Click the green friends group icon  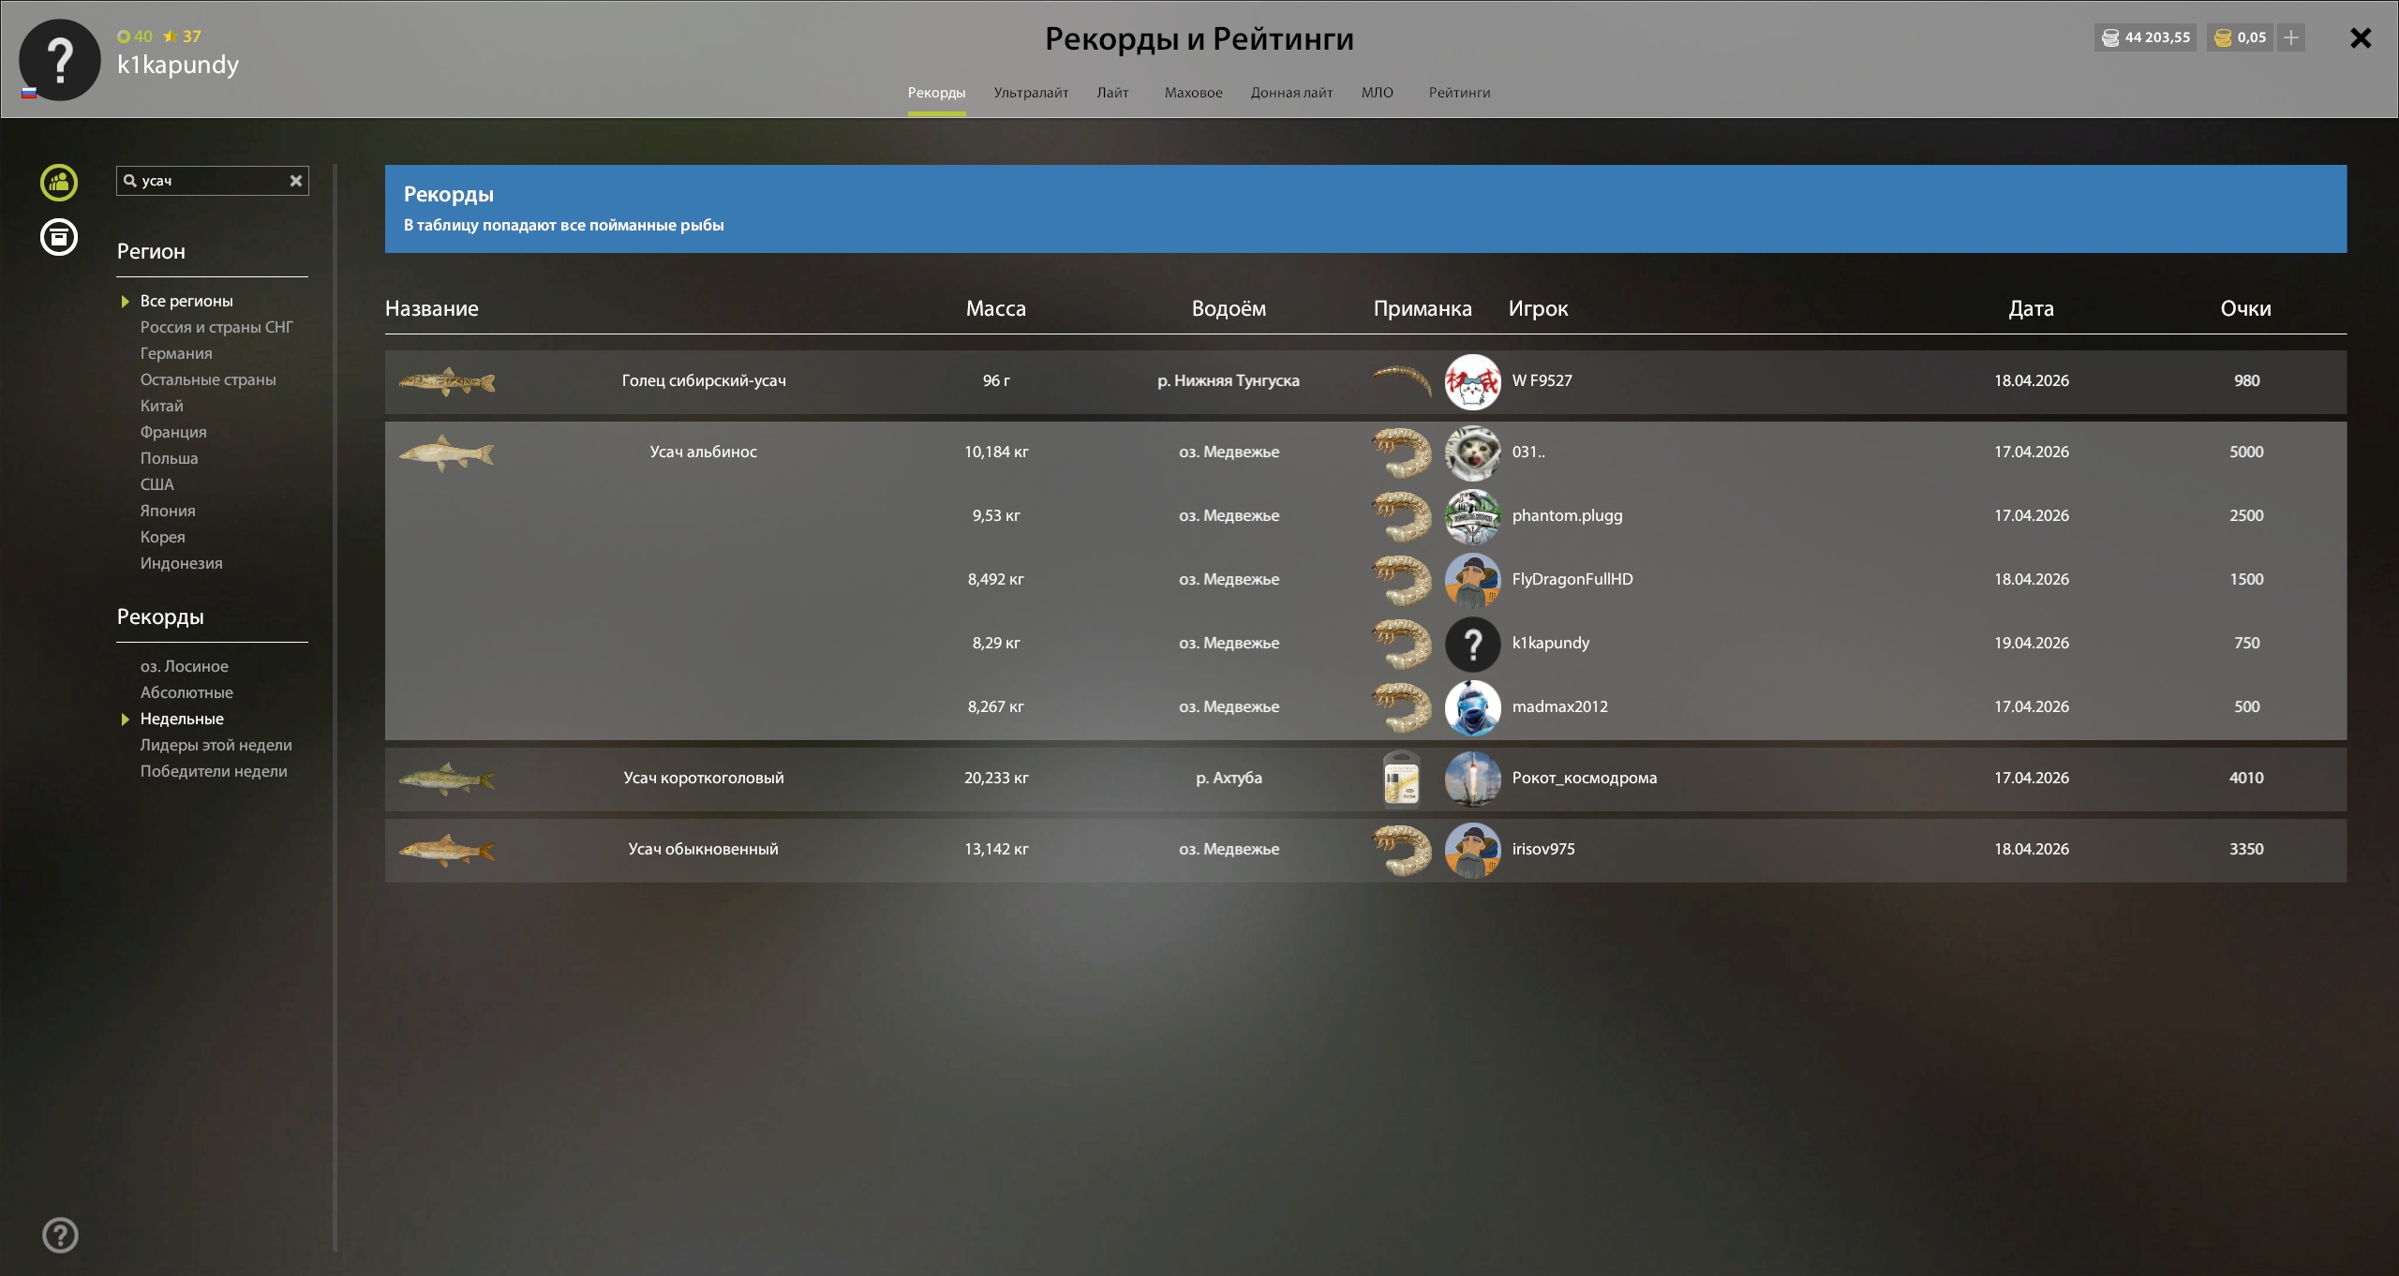[59, 182]
